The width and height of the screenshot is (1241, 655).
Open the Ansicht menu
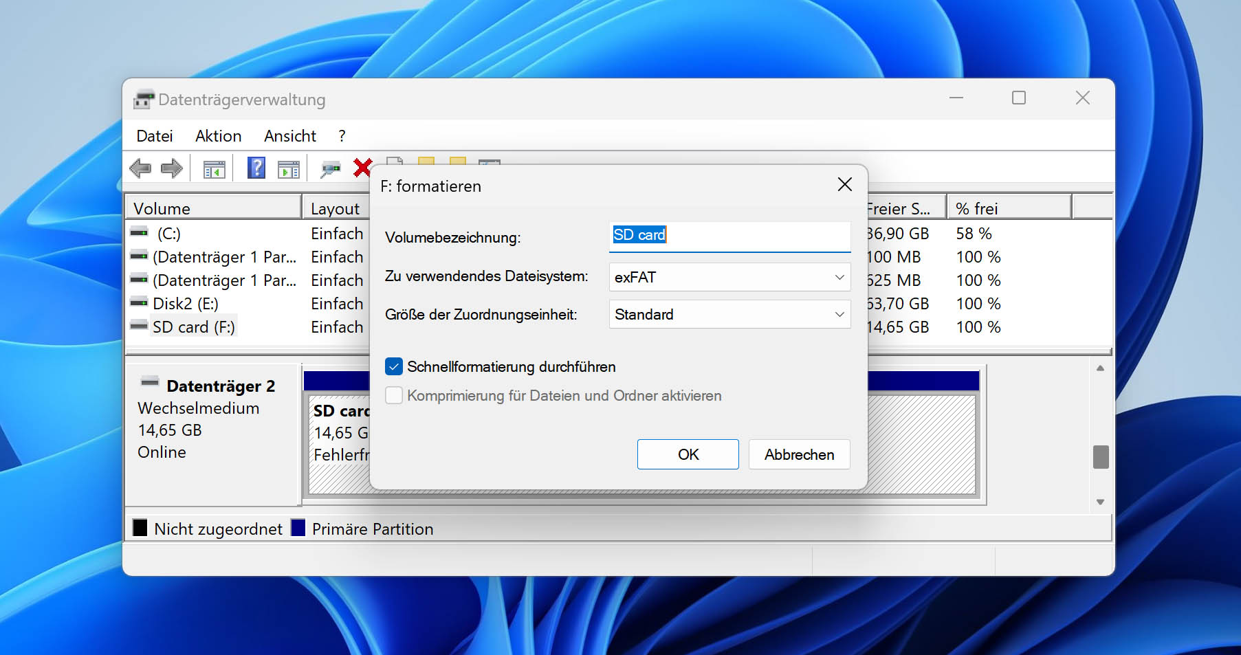(290, 136)
